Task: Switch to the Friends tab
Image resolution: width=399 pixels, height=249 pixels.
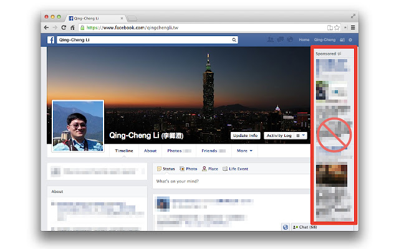Action: tap(213, 151)
